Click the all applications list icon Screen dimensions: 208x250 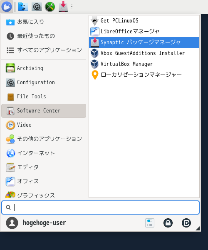click(10, 50)
